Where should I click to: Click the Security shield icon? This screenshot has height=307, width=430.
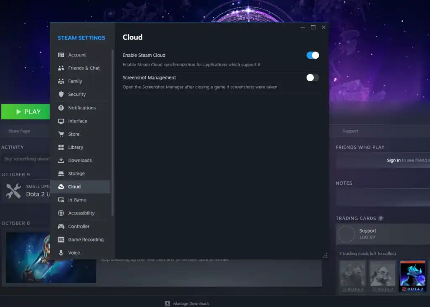coord(61,95)
